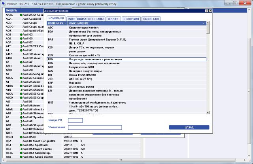Click Audi A4 allroad green icon

click(21, 86)
